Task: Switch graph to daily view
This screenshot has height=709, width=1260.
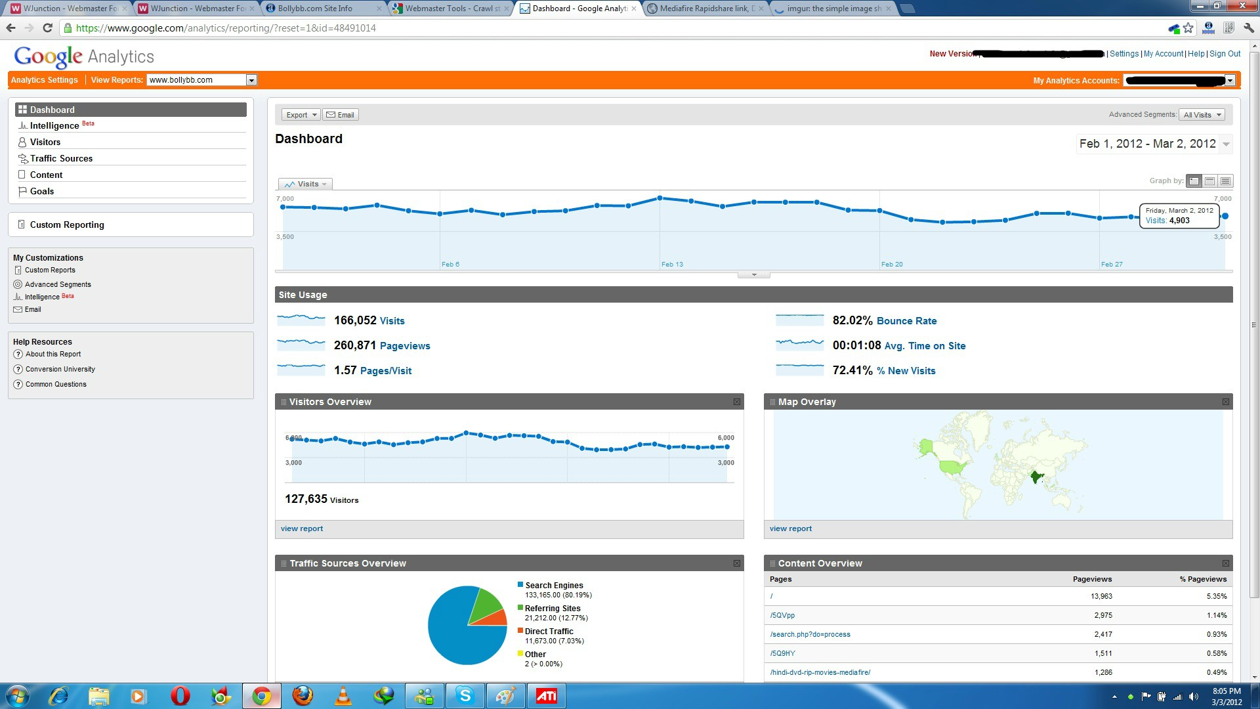Action: 1194,181
